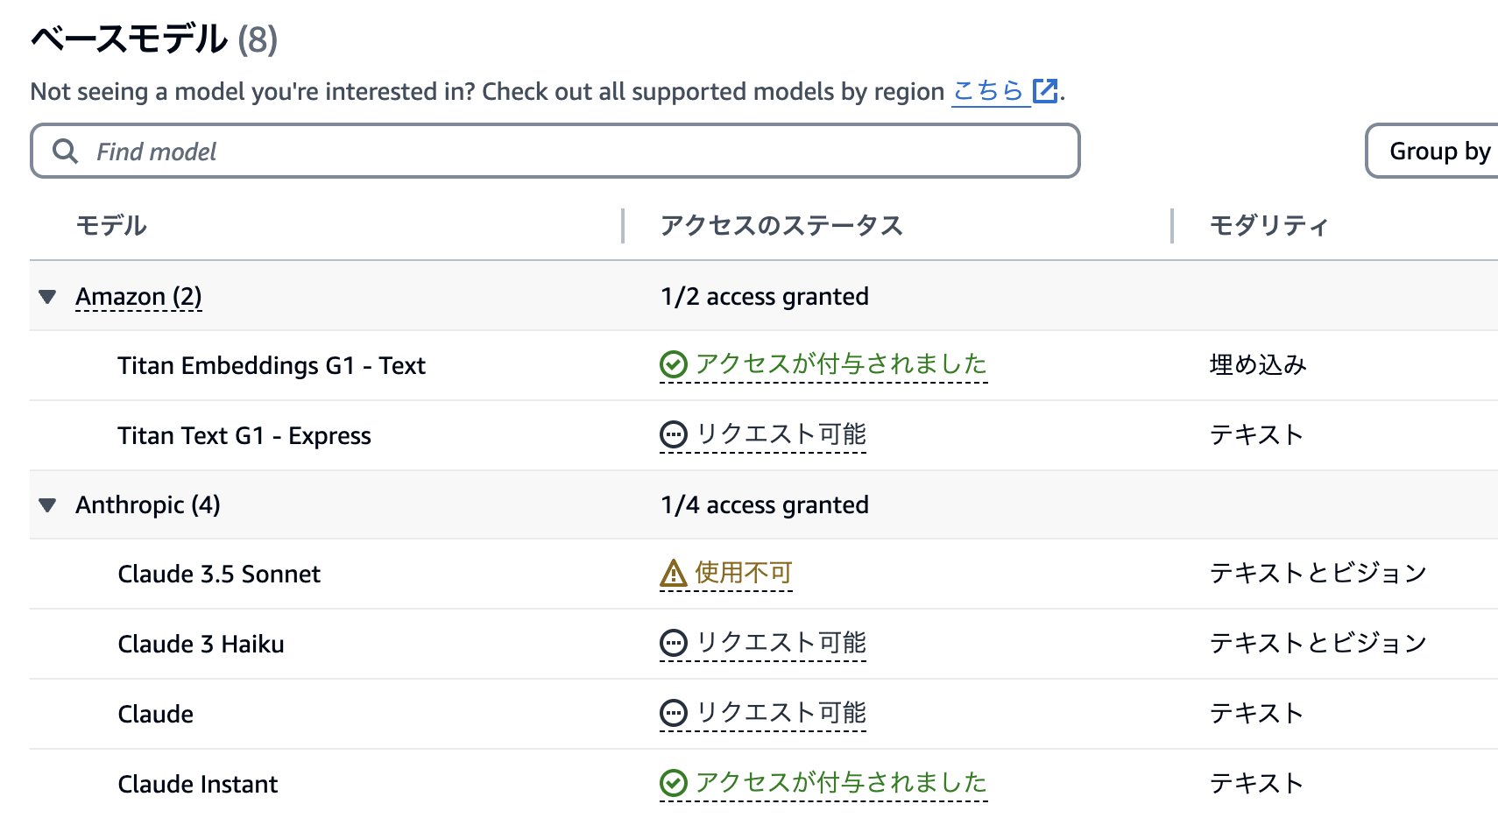Open the アクセスが付与されました status of Titan Embeddings
This screenshot has height=818, width=1498.
839,363
